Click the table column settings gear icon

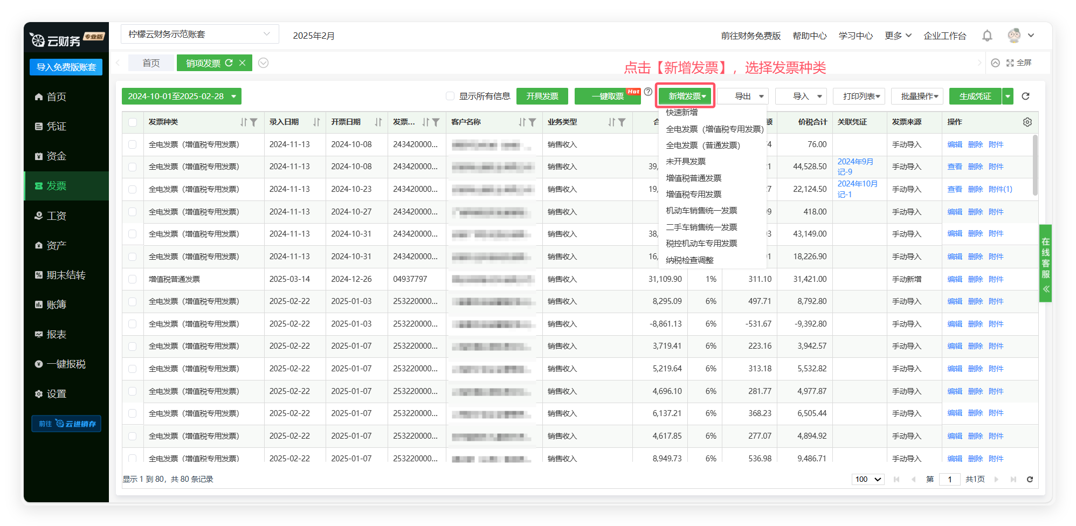[1027, 122]
